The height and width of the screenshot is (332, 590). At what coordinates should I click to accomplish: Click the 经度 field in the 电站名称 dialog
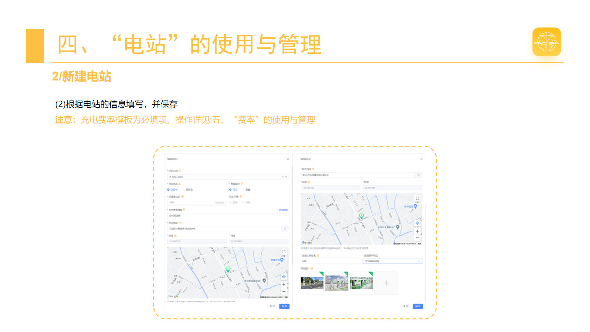[x=197, y=241]
